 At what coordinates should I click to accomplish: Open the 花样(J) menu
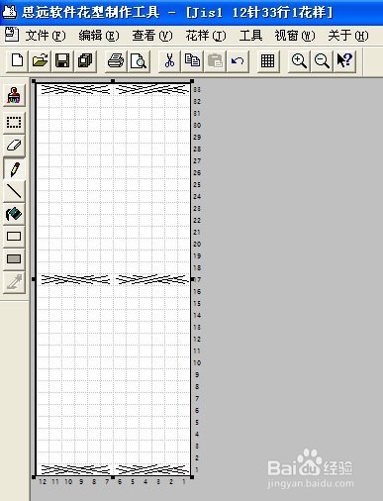tap(206, 36)
